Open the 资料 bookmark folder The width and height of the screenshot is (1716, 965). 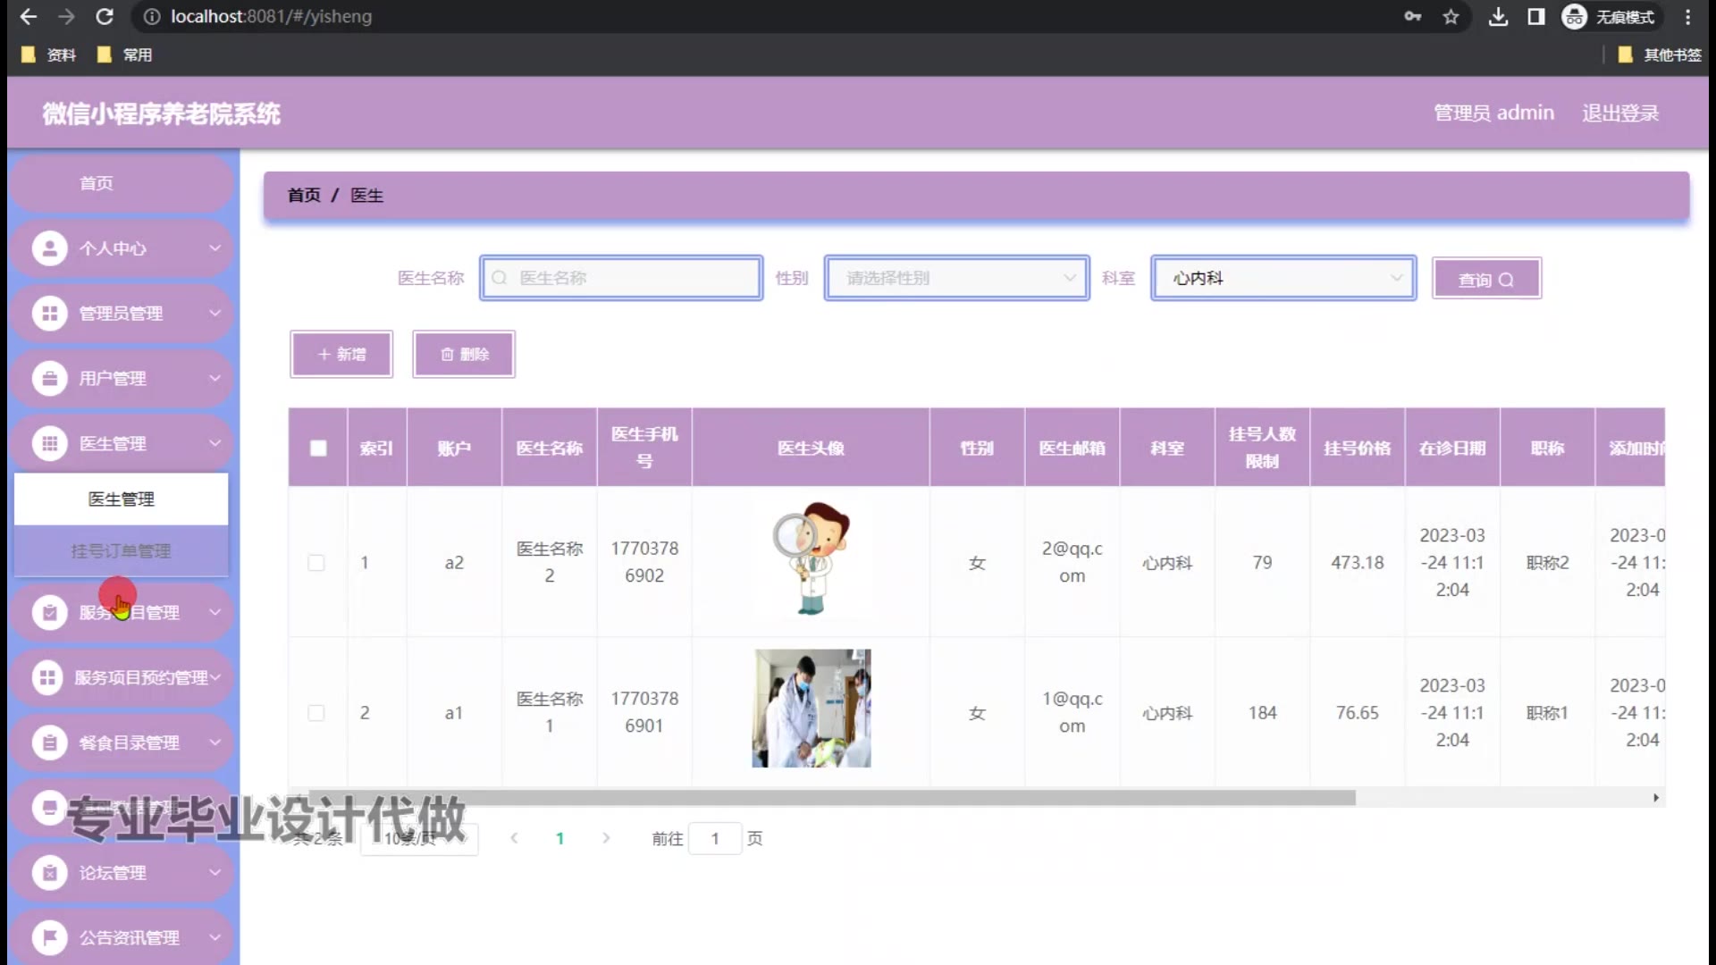[x=49, y=55]
